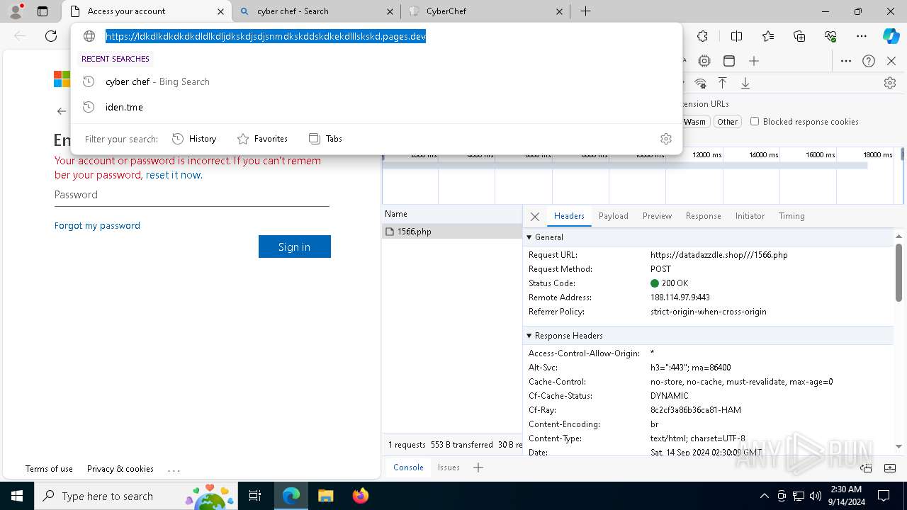This screenshot has height=510, width=907.
Task: Click the reset it now link
Action: tap(174, 175)
